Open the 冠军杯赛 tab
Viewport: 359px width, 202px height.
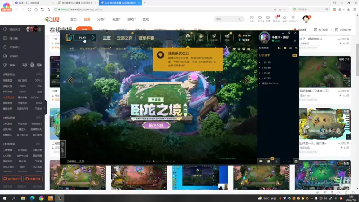click(146, 38)
